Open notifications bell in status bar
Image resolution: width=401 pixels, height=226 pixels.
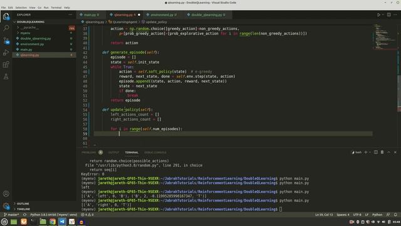(395, 215)
